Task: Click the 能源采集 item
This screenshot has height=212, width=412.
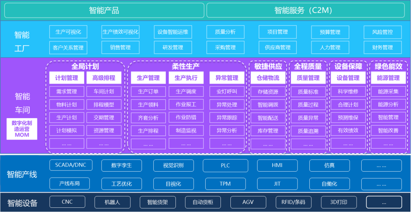Action: pos(388,92)
